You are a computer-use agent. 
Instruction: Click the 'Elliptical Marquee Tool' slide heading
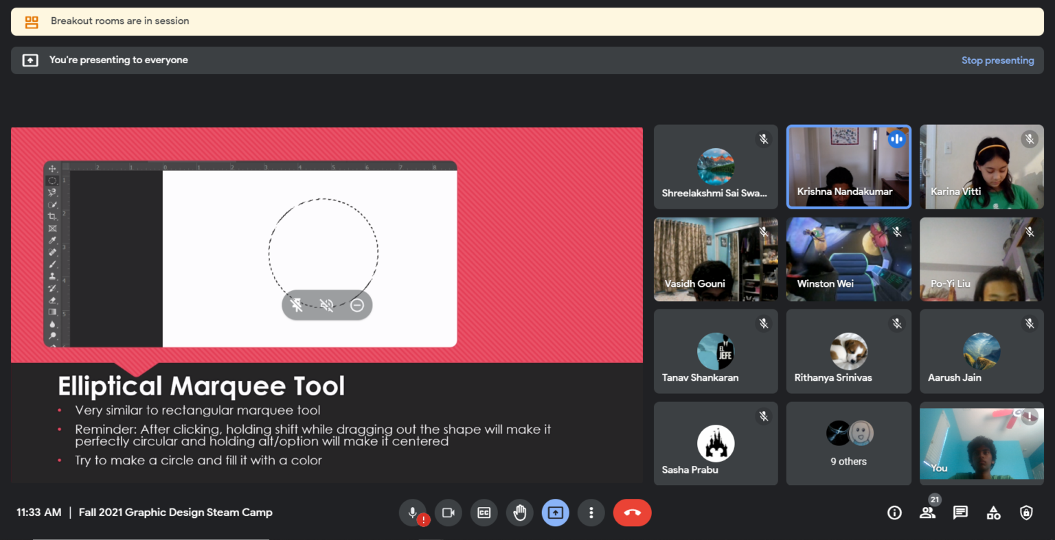tap(201, 386)
